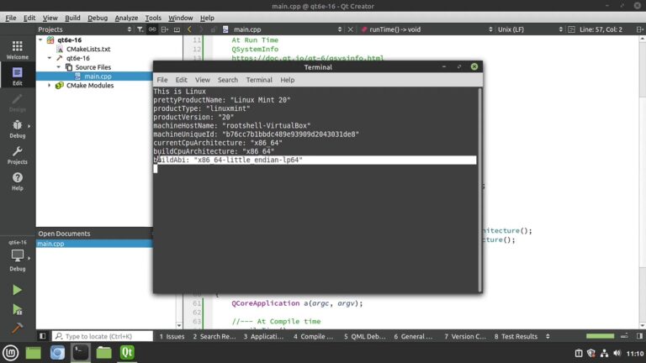The width and height of the screenshot is (646, 363).
Task: Show desktop files from taskbar folder
Action: click(x=34, y=353)
